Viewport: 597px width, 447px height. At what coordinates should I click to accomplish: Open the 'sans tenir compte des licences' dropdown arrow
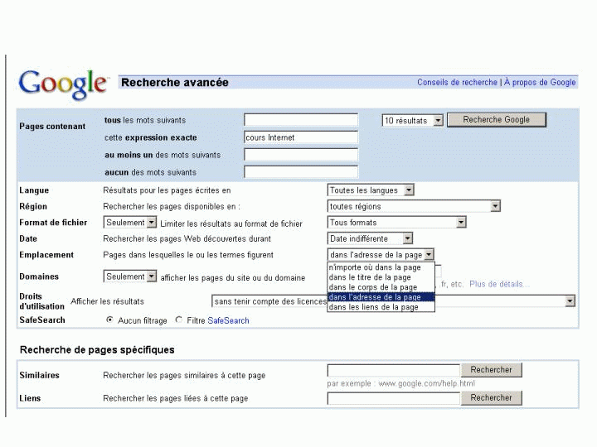point(570,301)
